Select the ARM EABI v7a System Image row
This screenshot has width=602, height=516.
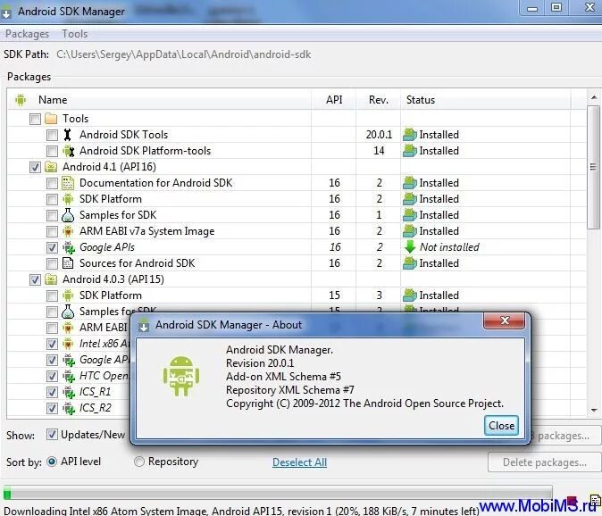[x=296, y=231]
